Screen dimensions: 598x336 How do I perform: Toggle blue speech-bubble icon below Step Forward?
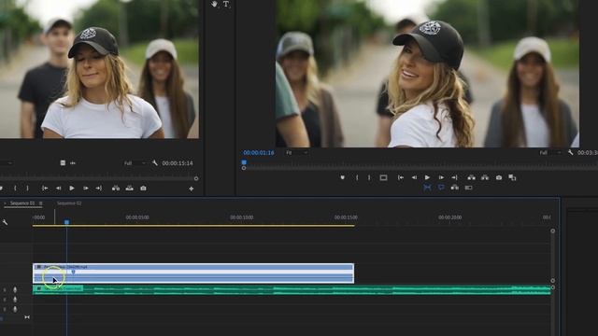click(441, 188)
